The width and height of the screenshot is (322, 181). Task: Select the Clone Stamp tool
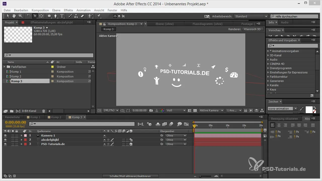point(76,16)
